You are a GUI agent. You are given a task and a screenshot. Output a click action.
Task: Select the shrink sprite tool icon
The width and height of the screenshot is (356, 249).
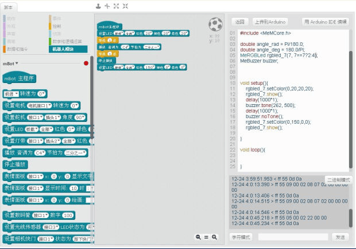tap(125, 6)
